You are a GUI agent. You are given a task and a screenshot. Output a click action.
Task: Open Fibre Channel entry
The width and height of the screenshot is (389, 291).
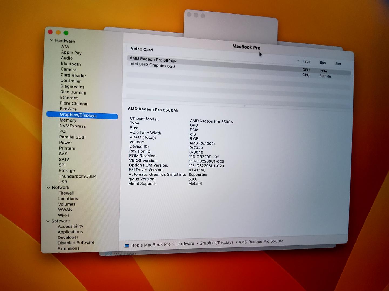74,103
